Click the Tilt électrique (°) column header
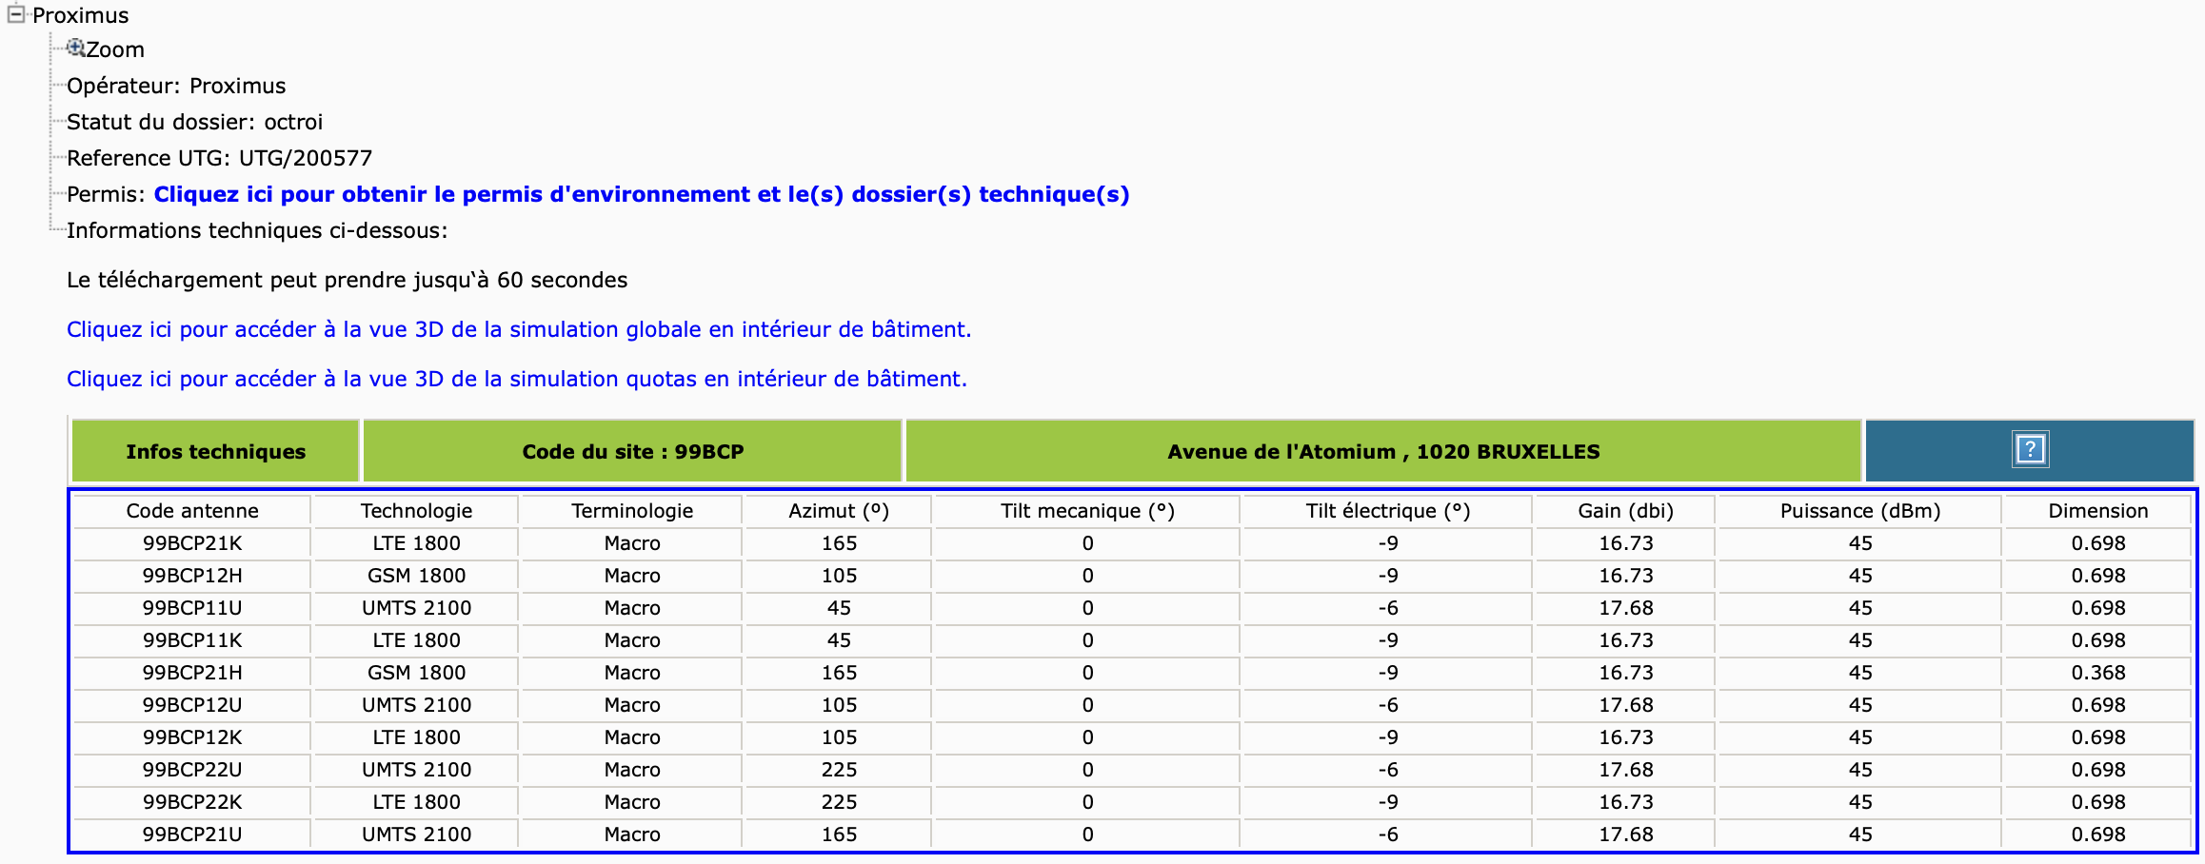 click(1388, 511)
